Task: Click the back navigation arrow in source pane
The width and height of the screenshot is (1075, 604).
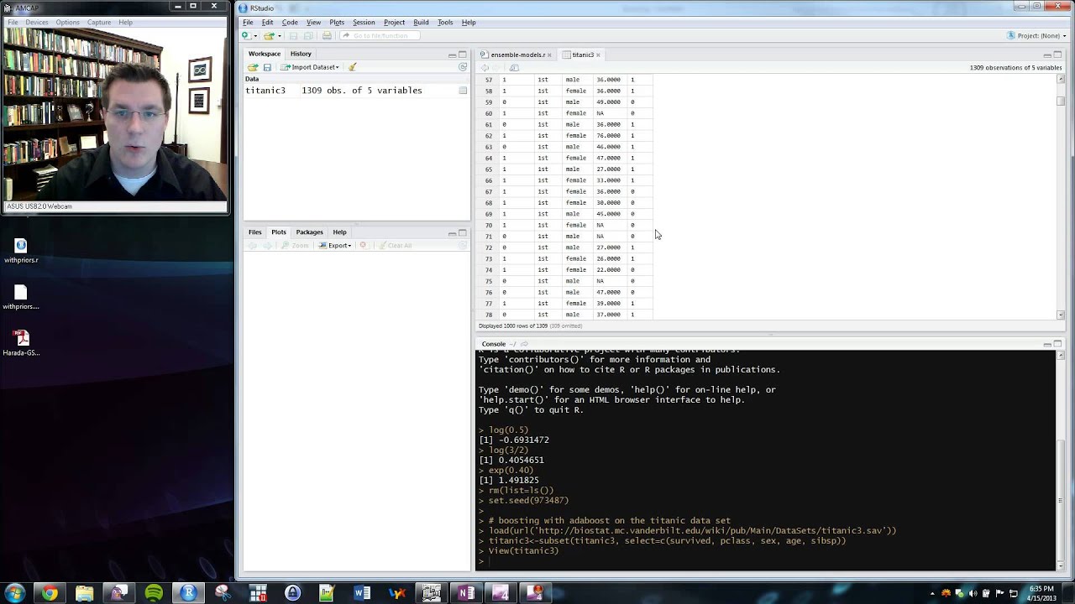Action: point(485,68)
